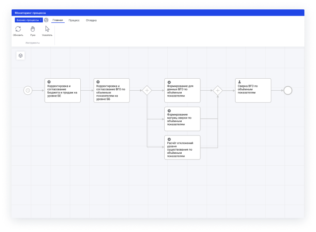Select the end event circle
Image resolution: width=316 pixels, height=232 pixels.
(x=288, y=90)
